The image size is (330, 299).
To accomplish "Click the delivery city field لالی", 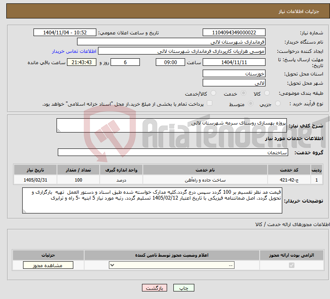I will [x=234, y=83].
